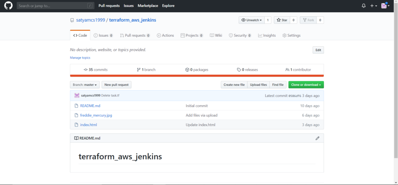Click the star count 0
Screen dimensions: 398x185
[x=293, y=20]
